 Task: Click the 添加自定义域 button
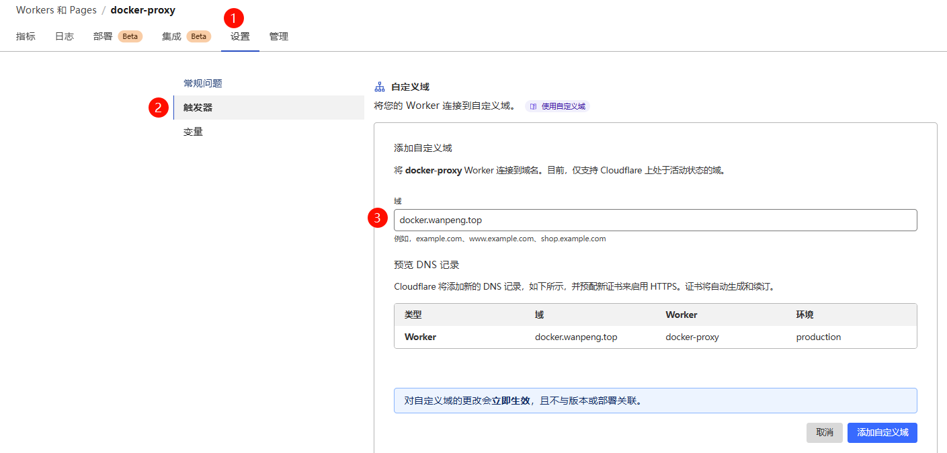(882, 433)
